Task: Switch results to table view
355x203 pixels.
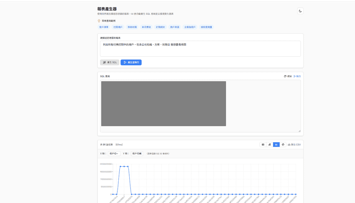Action: pos(263,145)
